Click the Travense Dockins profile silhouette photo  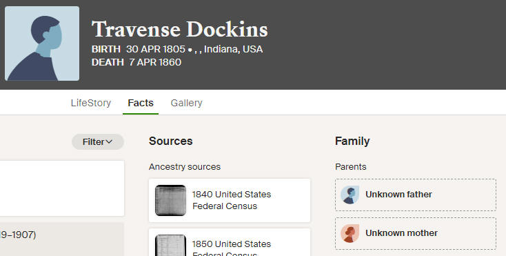42,43
